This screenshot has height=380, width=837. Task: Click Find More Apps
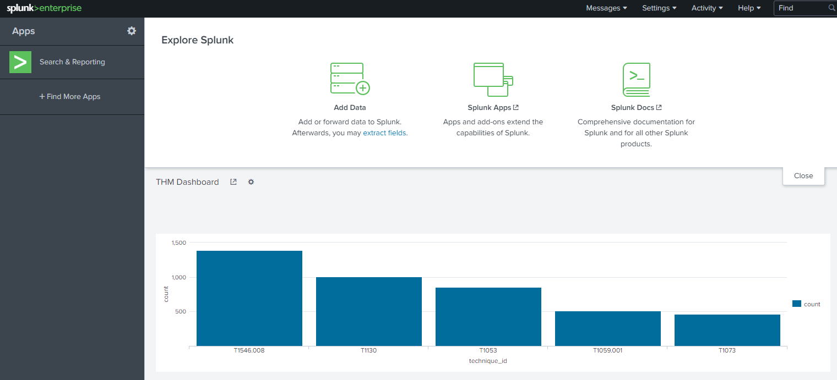(x=70, y=97)
